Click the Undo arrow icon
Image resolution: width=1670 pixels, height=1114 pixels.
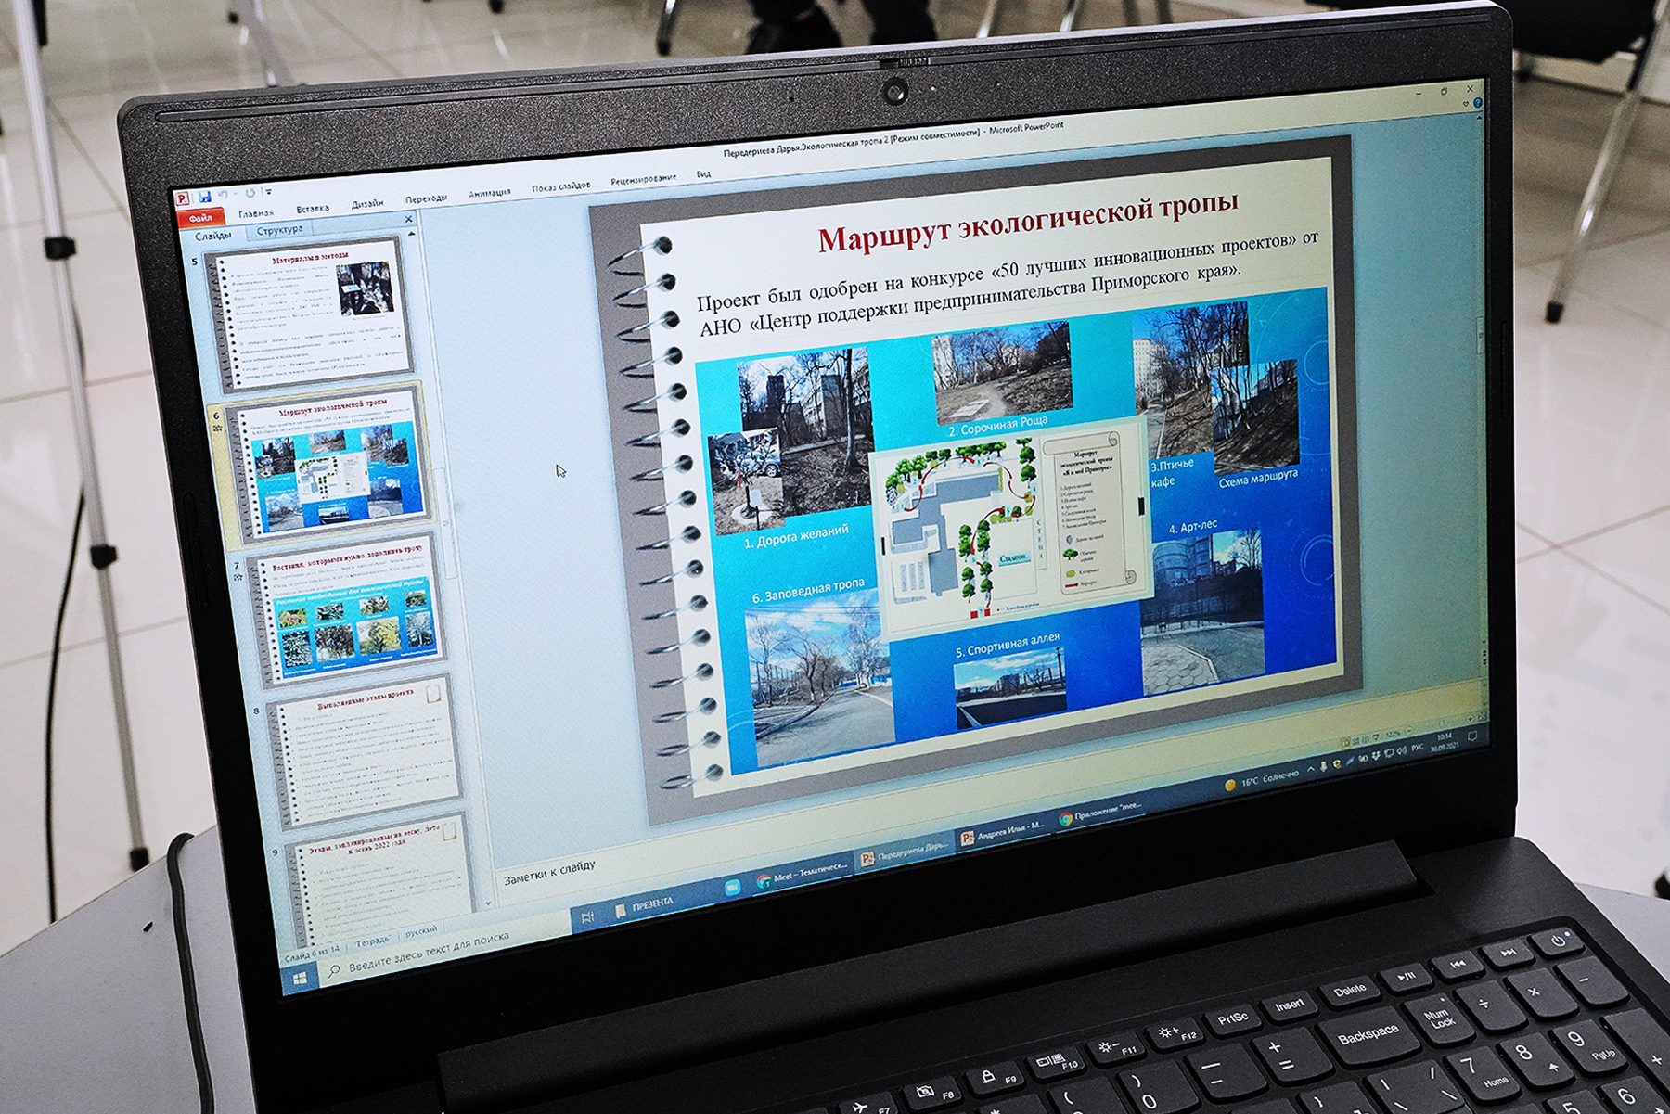(x=223, y=195)
